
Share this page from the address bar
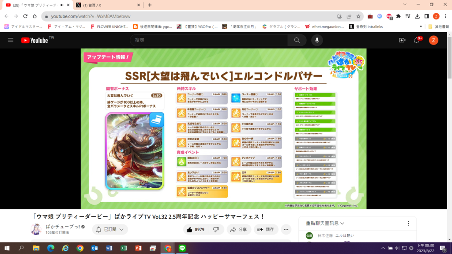(349, 16)
